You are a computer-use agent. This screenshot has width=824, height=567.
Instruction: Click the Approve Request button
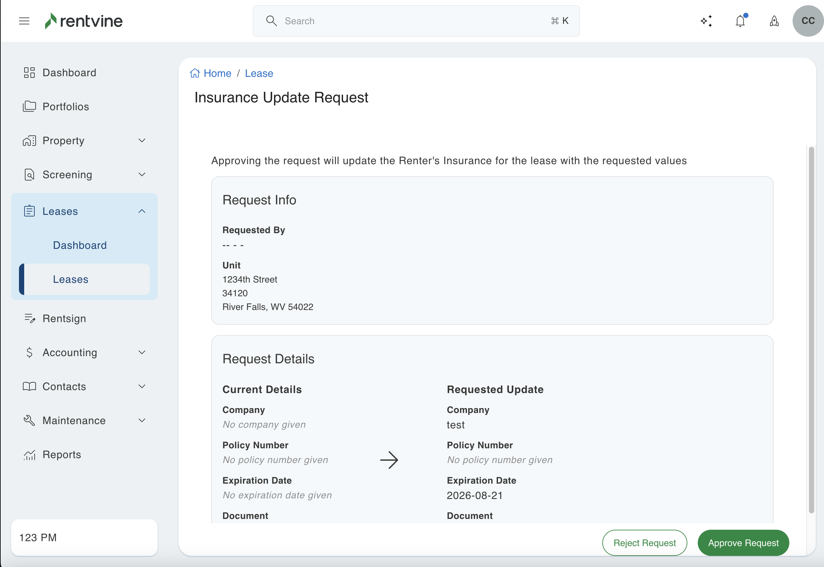[x=743, y=543]
